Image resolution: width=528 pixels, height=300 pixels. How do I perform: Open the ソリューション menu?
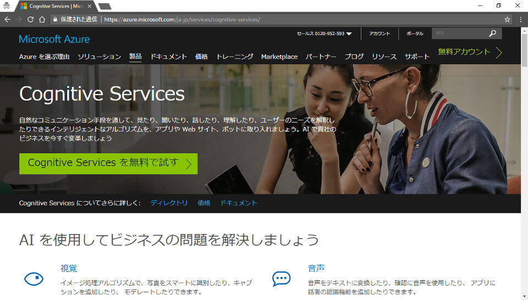[x=100, y=57]
